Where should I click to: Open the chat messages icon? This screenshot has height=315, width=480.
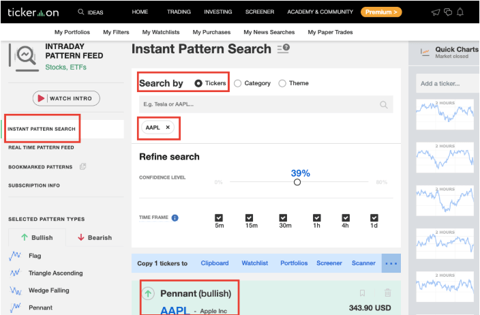[448, 12]
